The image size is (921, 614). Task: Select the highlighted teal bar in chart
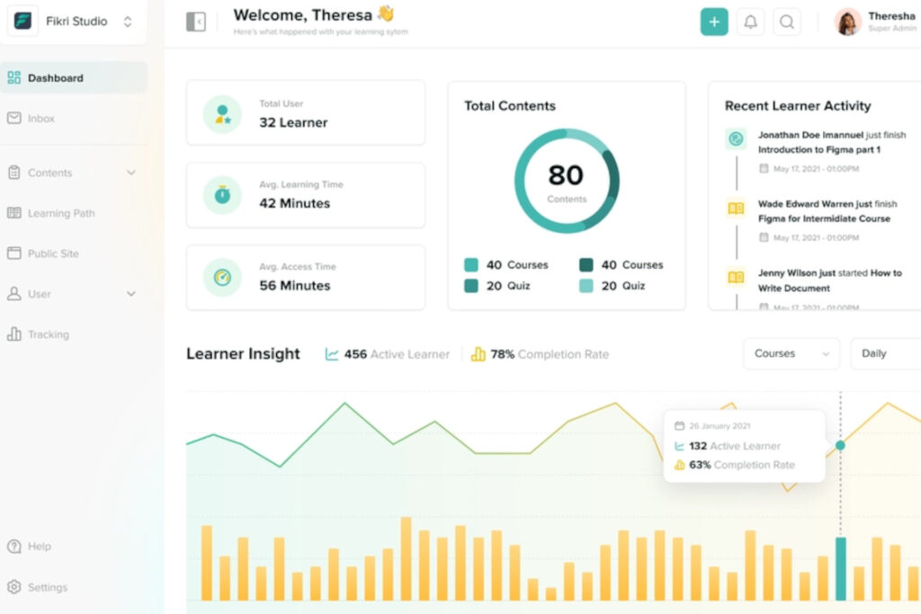pyautogui.click(x=840, y=568)
